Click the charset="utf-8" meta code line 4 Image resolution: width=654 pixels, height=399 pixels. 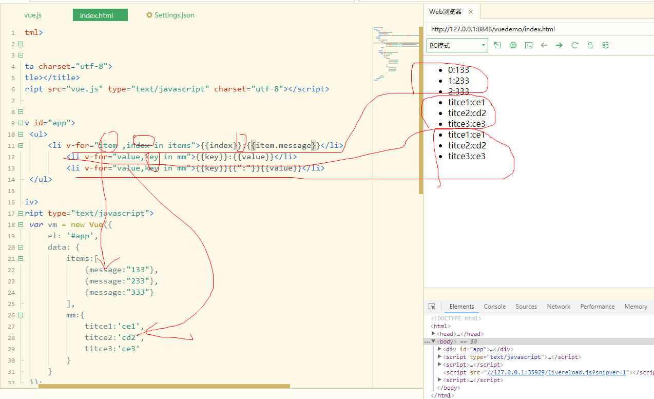point(68,66)
